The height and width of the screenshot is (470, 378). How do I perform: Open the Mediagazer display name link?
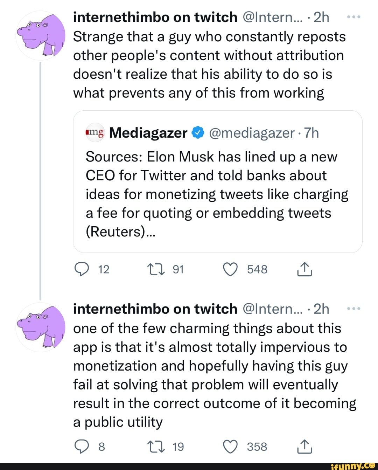coord(148,133)
